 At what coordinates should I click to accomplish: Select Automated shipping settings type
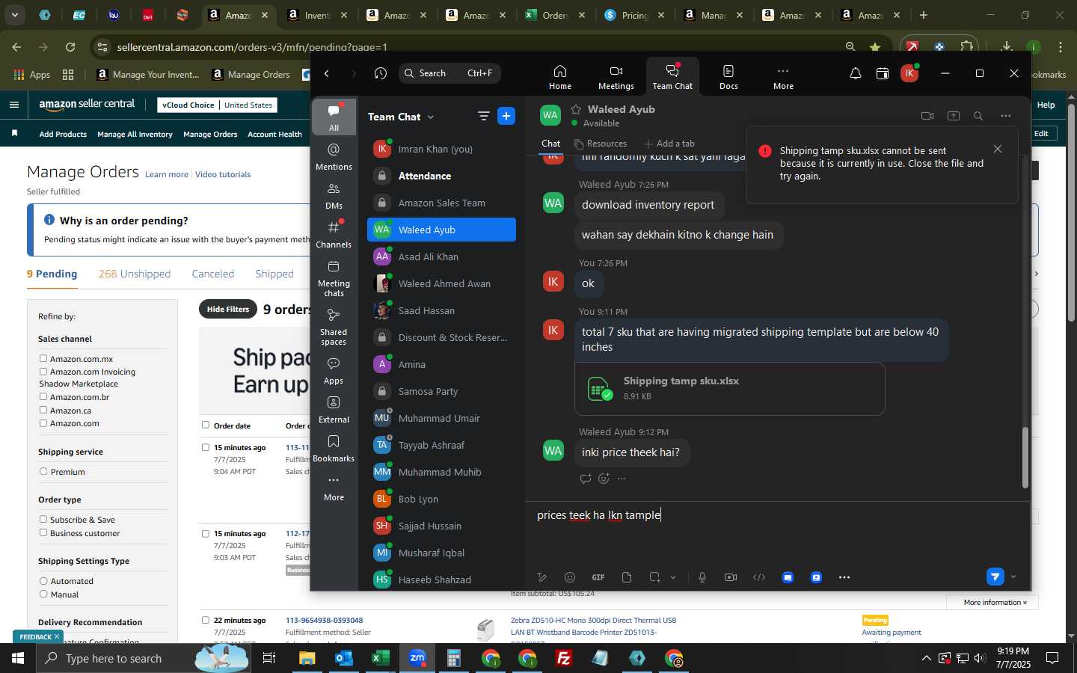[x=43, y=581]
